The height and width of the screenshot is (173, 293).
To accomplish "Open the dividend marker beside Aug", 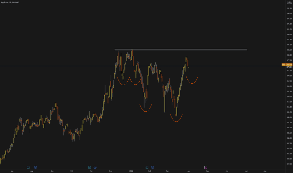I will tap(35, 167).
